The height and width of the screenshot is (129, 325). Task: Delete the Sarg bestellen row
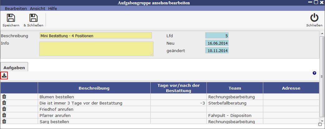point(4,122)
